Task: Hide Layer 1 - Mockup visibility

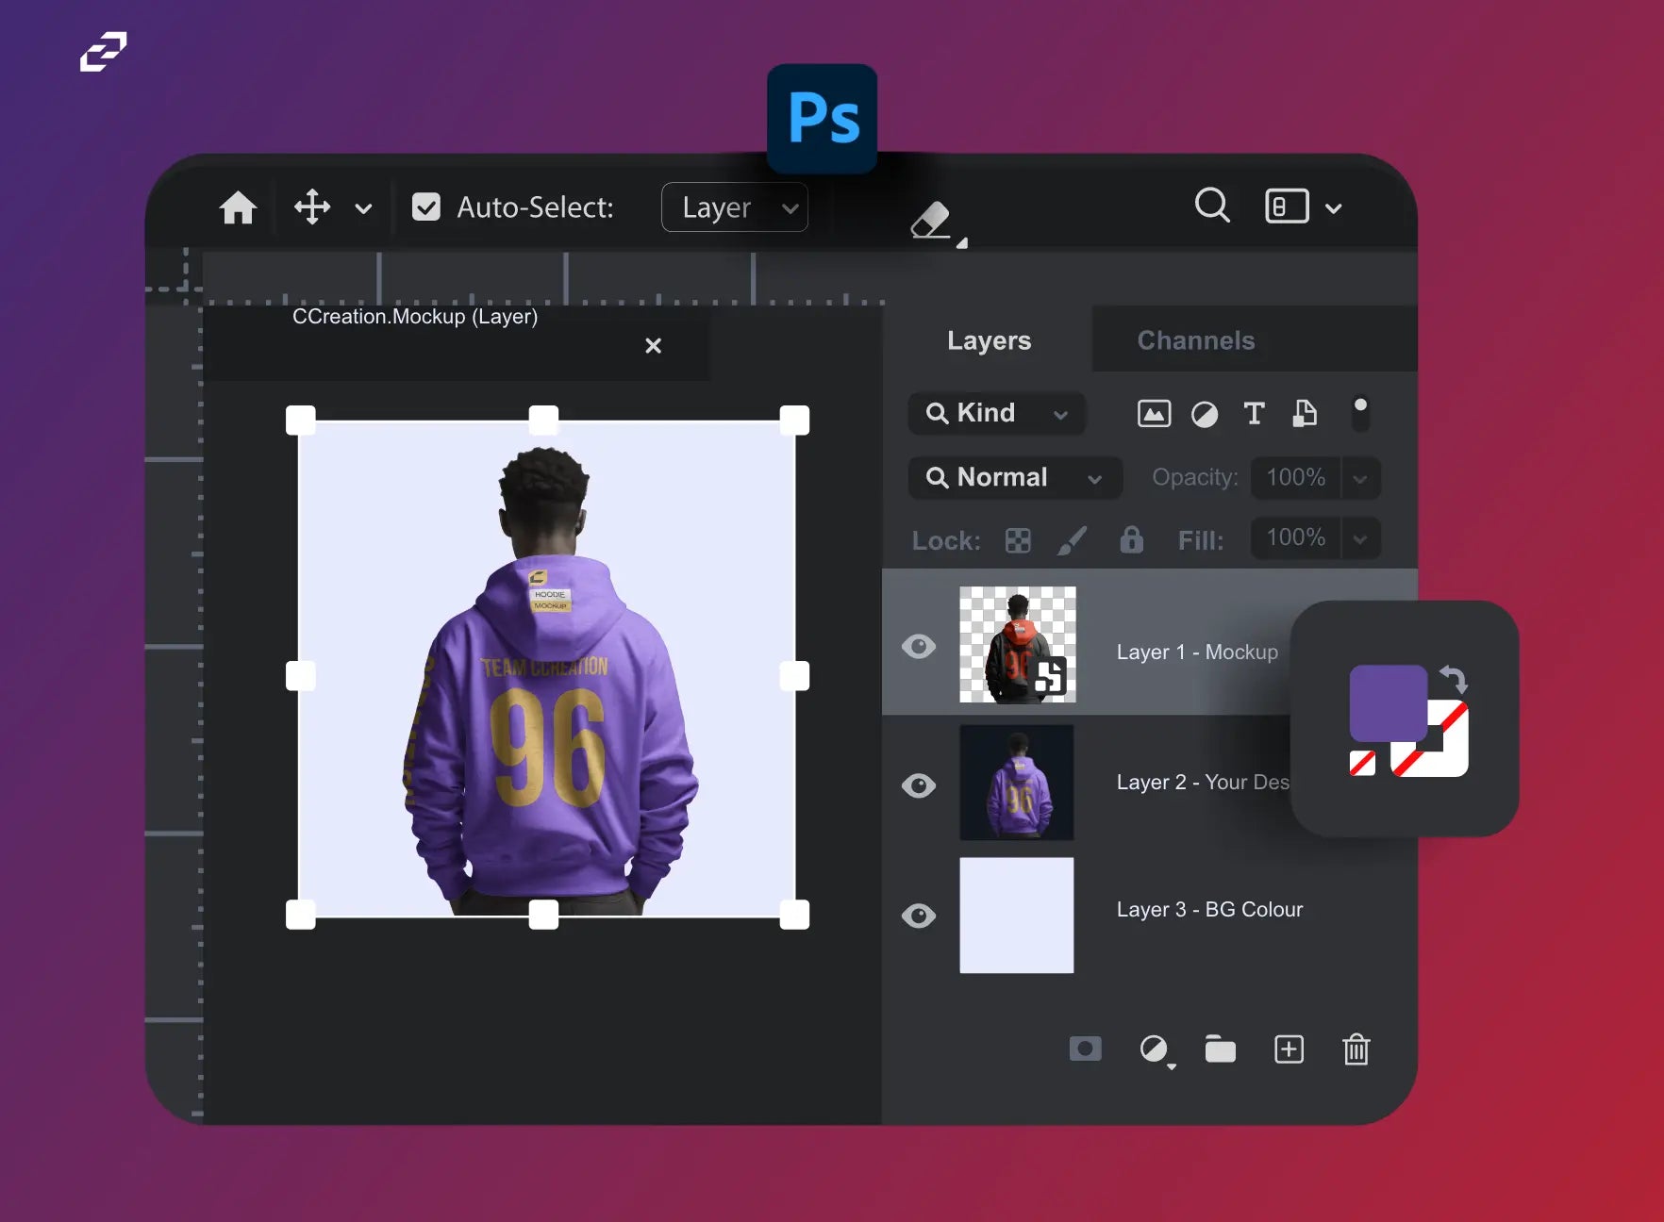Action: (919, 647)
